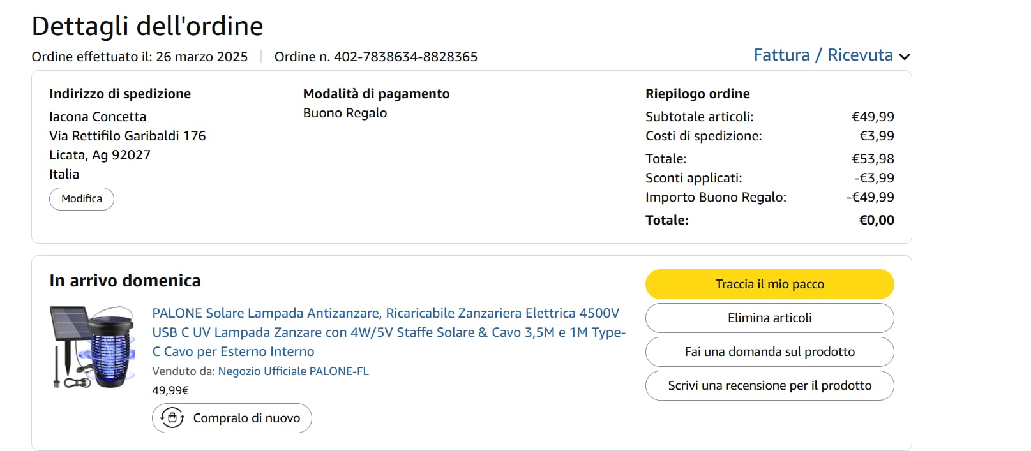Open Scrivi una recensione per il prodotto
Screen dimensions: 1031x451
click(769, 385)
